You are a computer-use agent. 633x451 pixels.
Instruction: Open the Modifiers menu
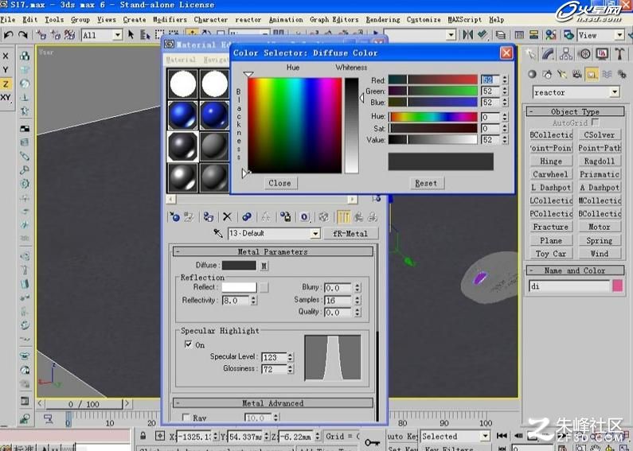click(170, 19)
